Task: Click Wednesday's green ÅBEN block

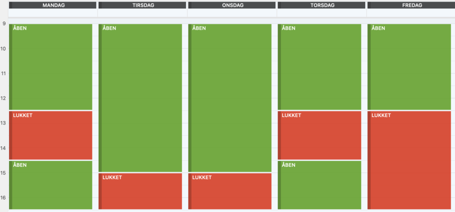Action: pos(230,98)
